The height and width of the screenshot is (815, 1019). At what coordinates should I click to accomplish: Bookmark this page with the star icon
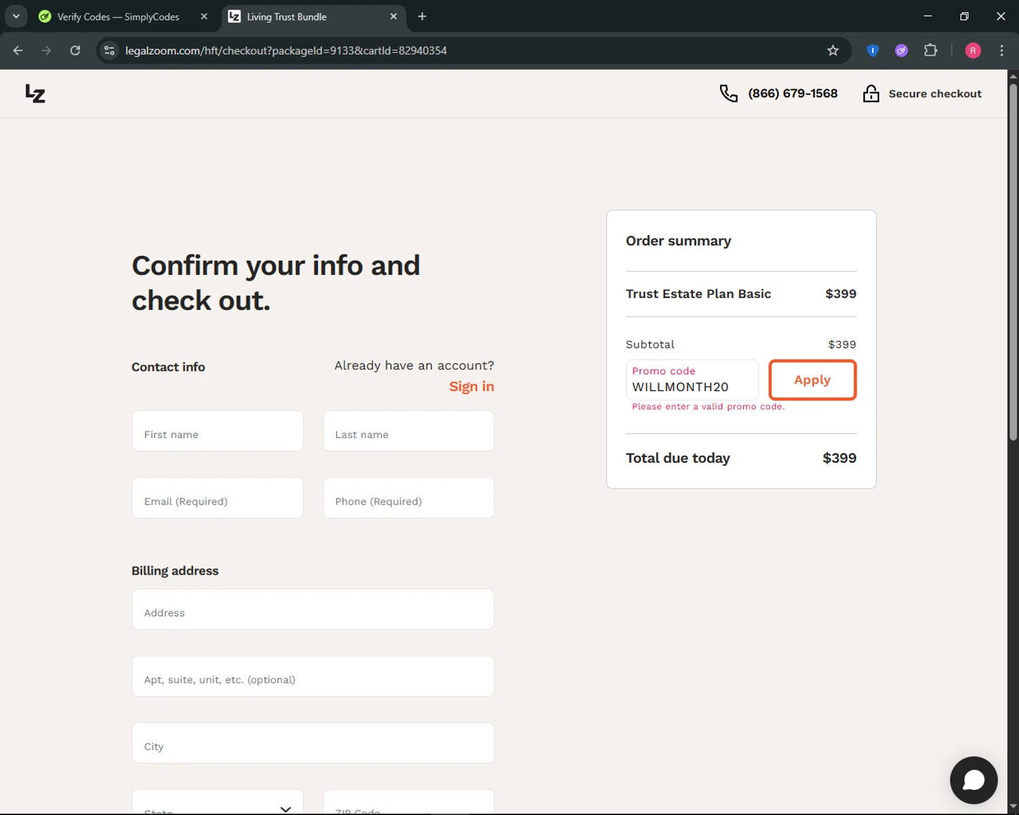coord(833,50)
